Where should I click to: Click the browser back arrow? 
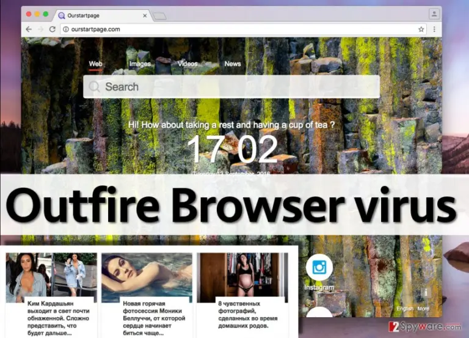[x=29, y=29]
